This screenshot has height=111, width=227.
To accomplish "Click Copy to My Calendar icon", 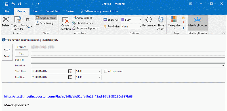I will coord(18,20).
